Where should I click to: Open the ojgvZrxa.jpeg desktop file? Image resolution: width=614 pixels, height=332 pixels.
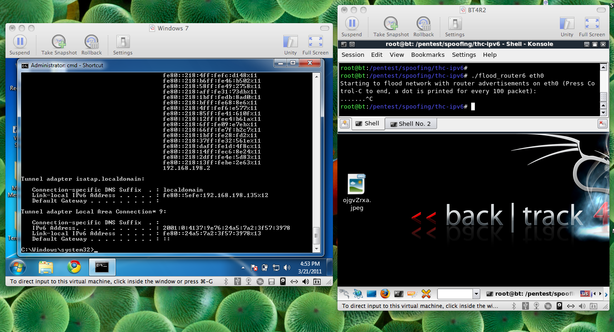tap(357, 193)
